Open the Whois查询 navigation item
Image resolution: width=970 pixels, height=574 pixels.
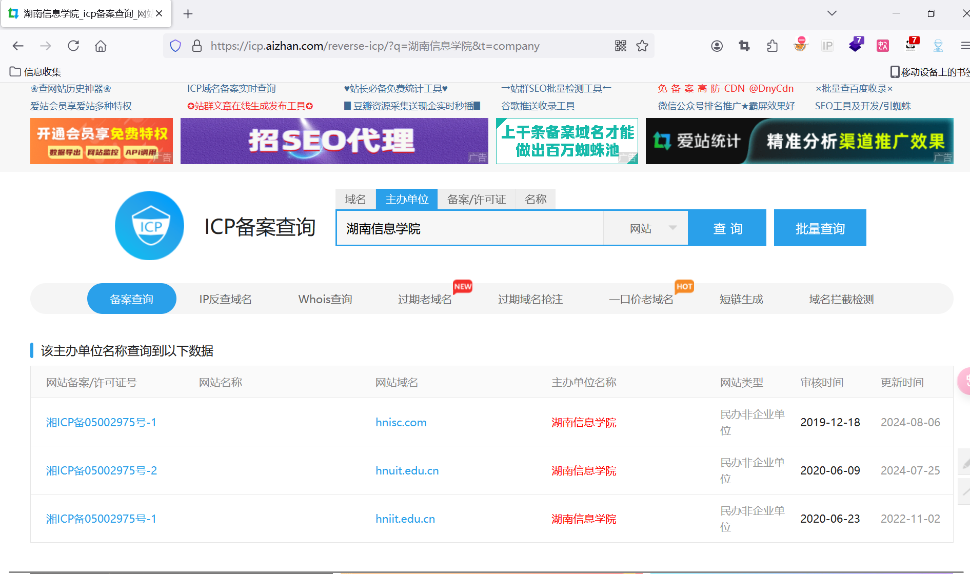tap(325, 299)
